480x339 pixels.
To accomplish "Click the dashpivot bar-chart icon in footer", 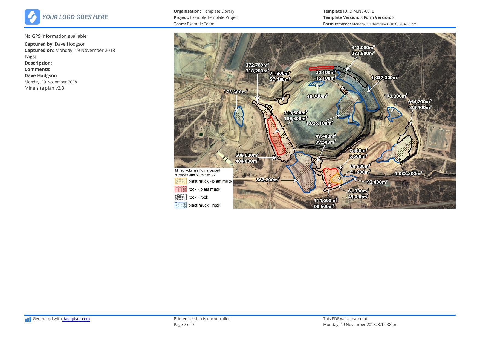I will [28, 319].
